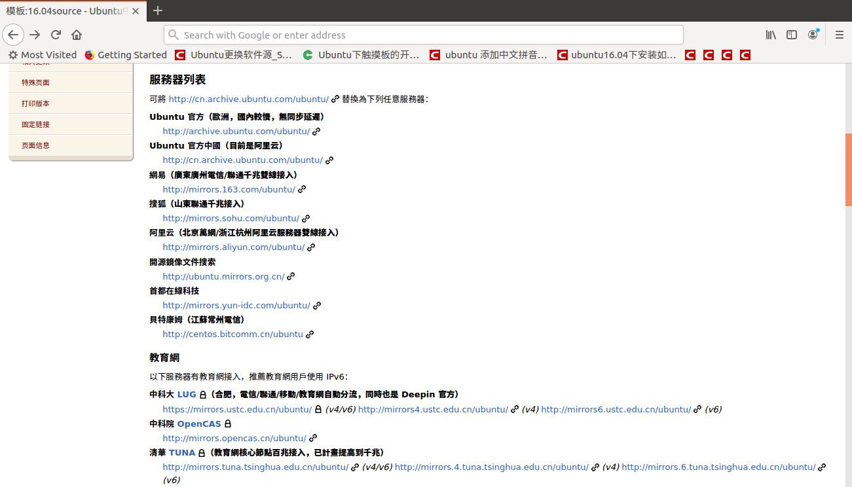
Task: Focus the address search field
Action: (x=423, y=35)
